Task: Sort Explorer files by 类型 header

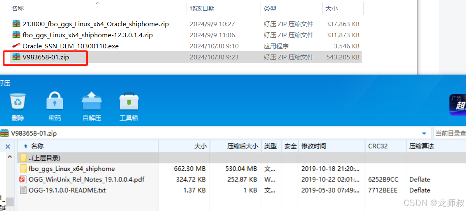Action: [x=270, y=9]
